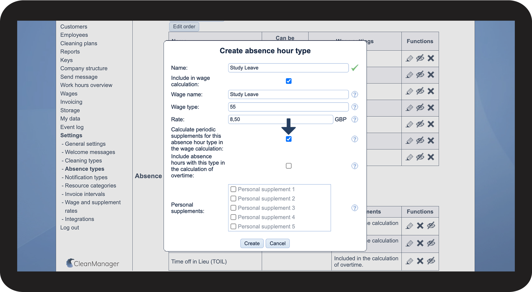Delete the Time off in Lieu row
Image resolution: width=532 pixels, height=292 pixels.
coord(420,261)
